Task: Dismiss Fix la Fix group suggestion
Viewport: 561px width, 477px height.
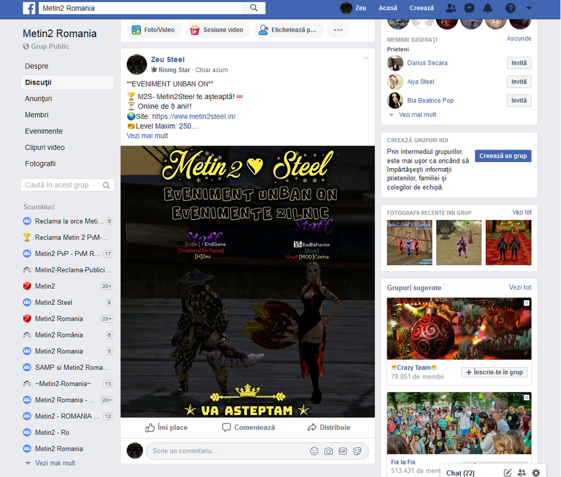Action: (x=526, y=397)
